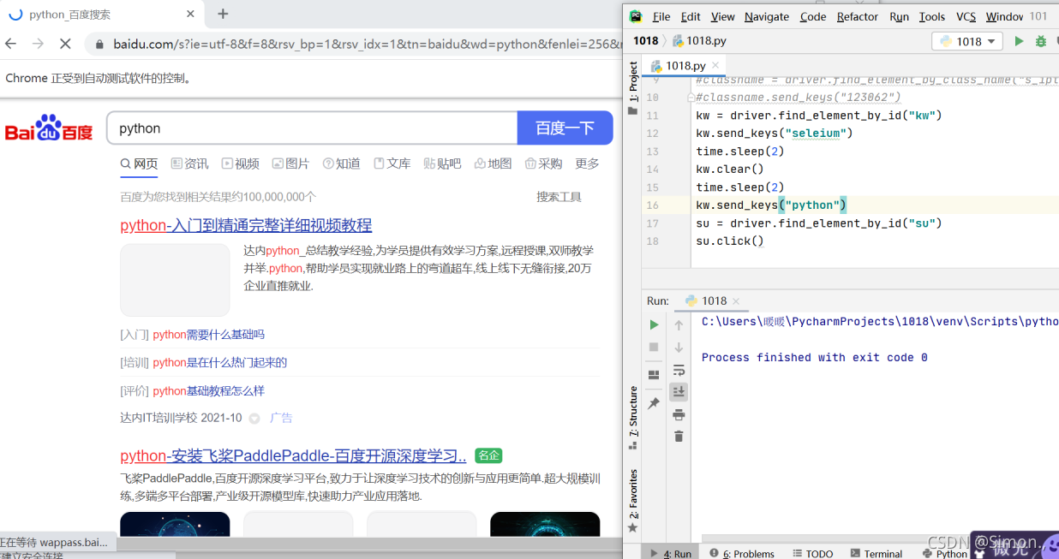Clear all console output with trash icon
Image resolution: width=1059 pixels, height=559 pixels.
coord(679,437)
